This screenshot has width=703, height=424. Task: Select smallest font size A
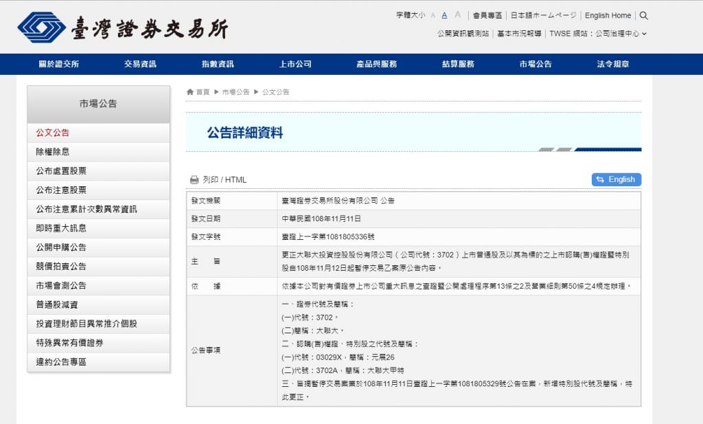[433, 15]
